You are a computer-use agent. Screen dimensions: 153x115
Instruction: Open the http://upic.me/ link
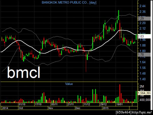(x=142, y=112)
